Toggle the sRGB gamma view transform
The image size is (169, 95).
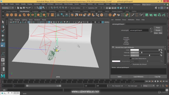(103, 22)
